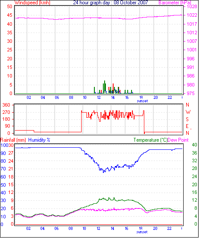This screenshot has width=199, height=241.
Task: Click the W compass letter on direction chart
Action: tap(188, 112)
